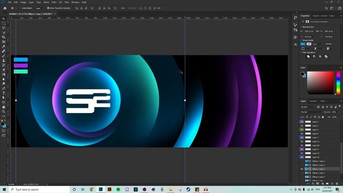This screenshot has height=193, width=343.
Task: Click Exclude Overlapping Shapes path operation
Action: [326, 56]
